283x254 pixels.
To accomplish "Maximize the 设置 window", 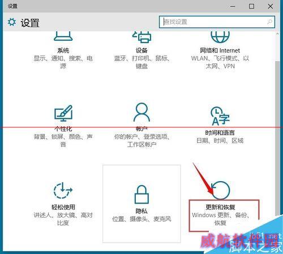I will point(251,6).
